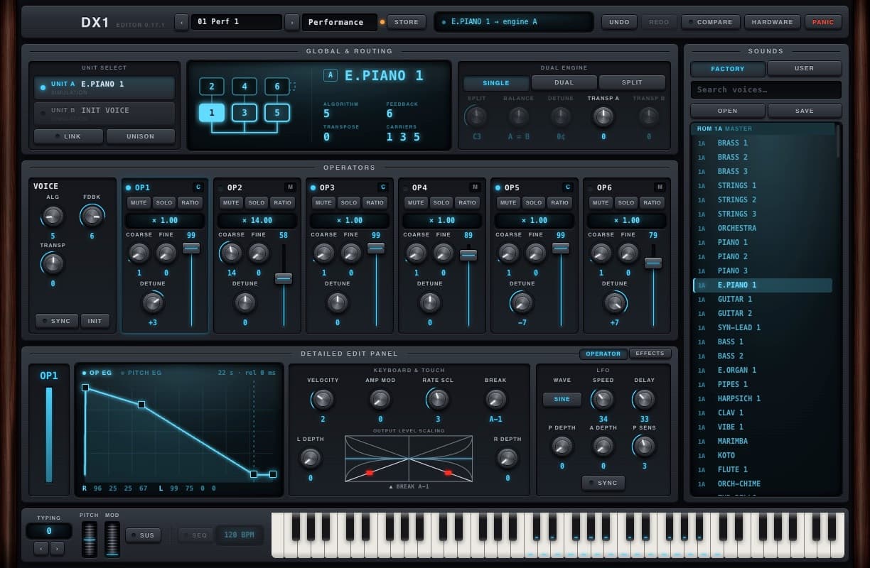Select STRINGS 2 in voice list
This screenshot has height=568, width=870.
[763, 200]
